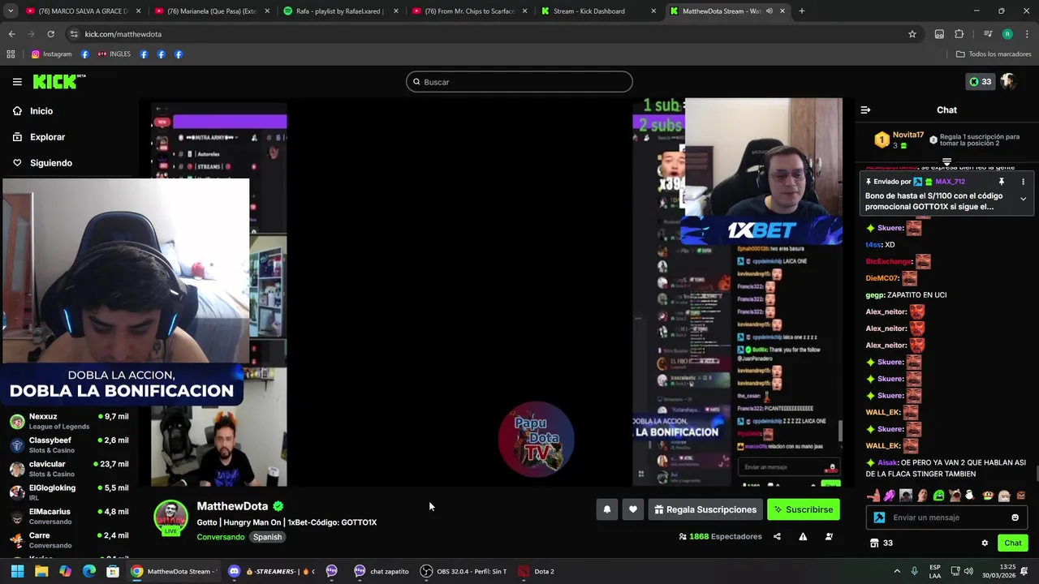Unpin the pinned chat message
Image resolution: width=1039 pixels, height=584 pixels.
click(x=1002, y=182)
